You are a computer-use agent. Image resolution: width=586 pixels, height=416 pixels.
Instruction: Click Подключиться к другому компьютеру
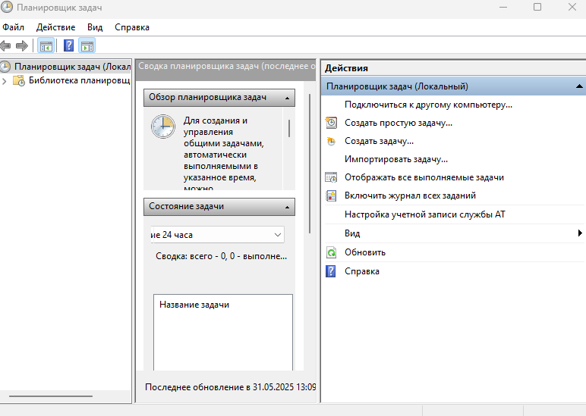(x=428, y=105)
